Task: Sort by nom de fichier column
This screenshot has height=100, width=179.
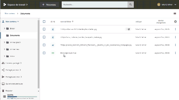Action: tap(66, 21)
